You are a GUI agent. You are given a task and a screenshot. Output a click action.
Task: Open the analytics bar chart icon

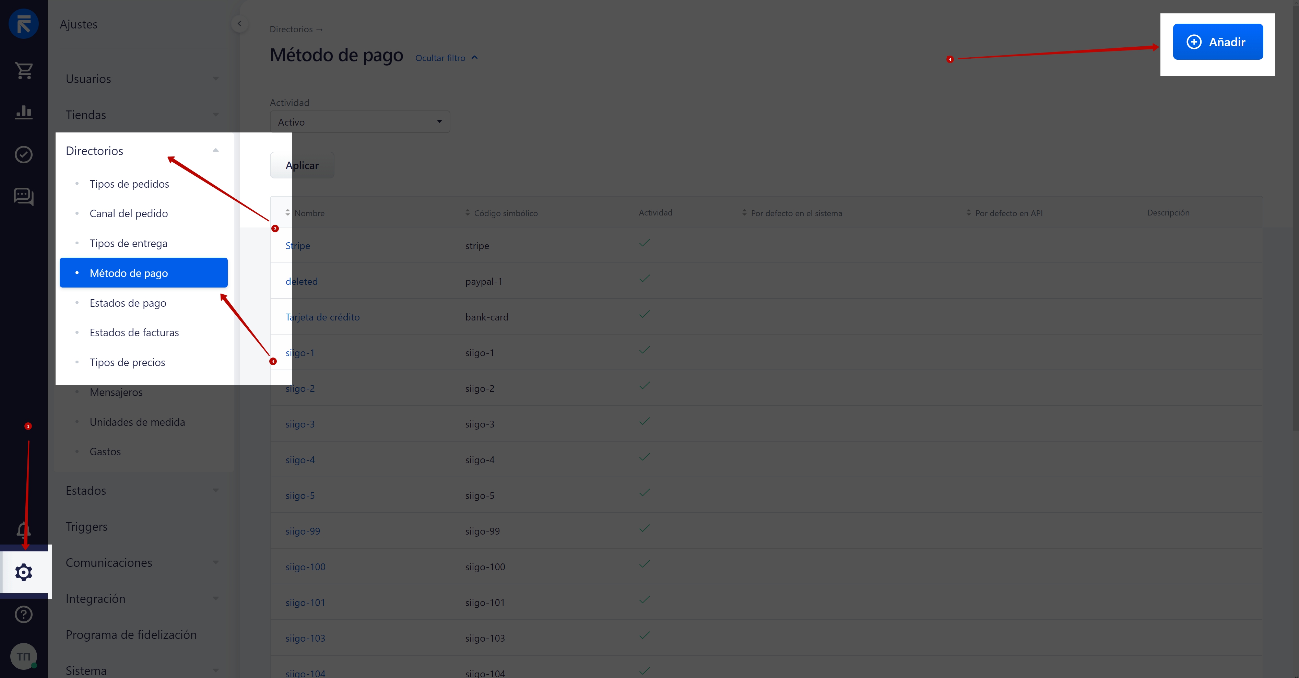pos(24,112)
